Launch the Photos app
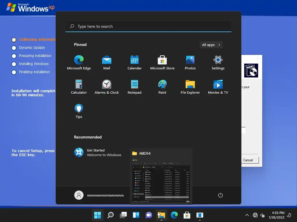The image size is (297, 222). [x=190, y=63]
